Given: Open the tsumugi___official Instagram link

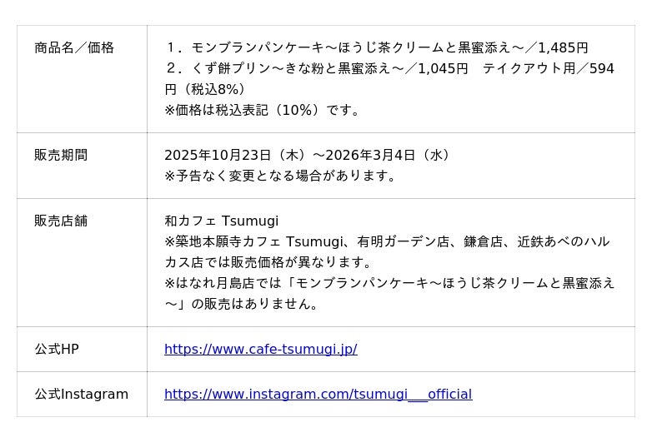Looking at the screenshot, I should tap(318, 395).
